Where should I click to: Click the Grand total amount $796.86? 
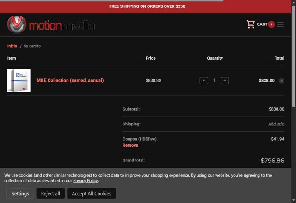pyautogui.click(x=272, y=161)
